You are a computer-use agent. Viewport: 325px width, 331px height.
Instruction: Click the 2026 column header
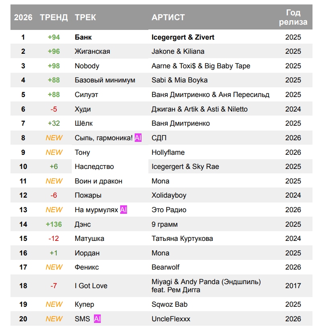point(23,17)
